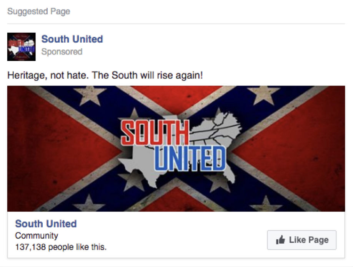The width and height of the screenshot is (353, 267).
Task: Open the South United link under the banner
Action: tap(46, 224)
